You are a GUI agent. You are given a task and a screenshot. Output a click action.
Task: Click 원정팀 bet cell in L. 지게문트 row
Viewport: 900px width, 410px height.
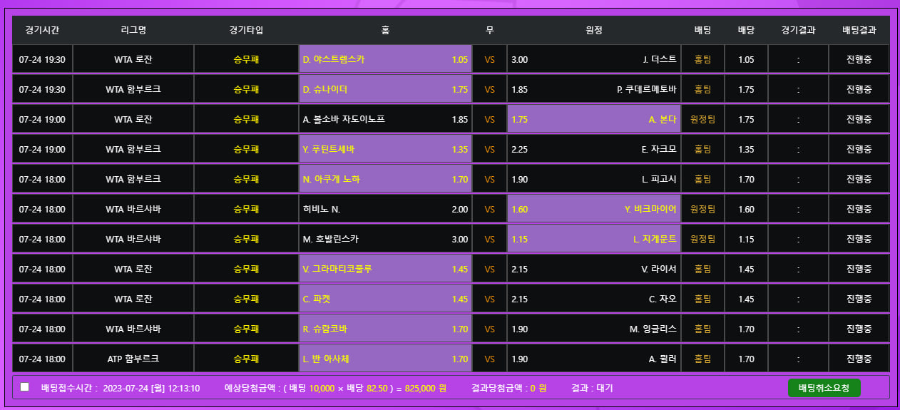pyautogui.click(x=702, y=240)
